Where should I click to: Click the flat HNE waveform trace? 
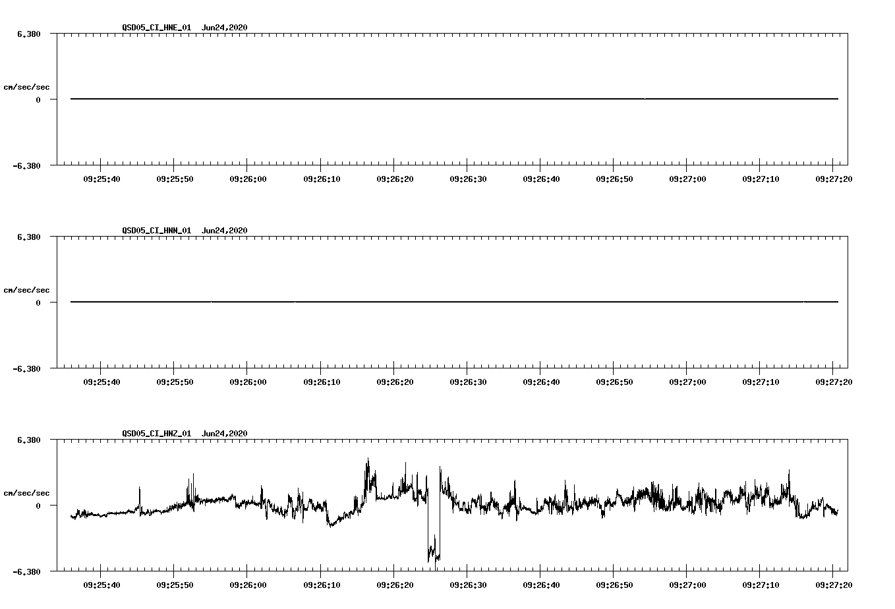pyautogui.click(x=454, y=99)
